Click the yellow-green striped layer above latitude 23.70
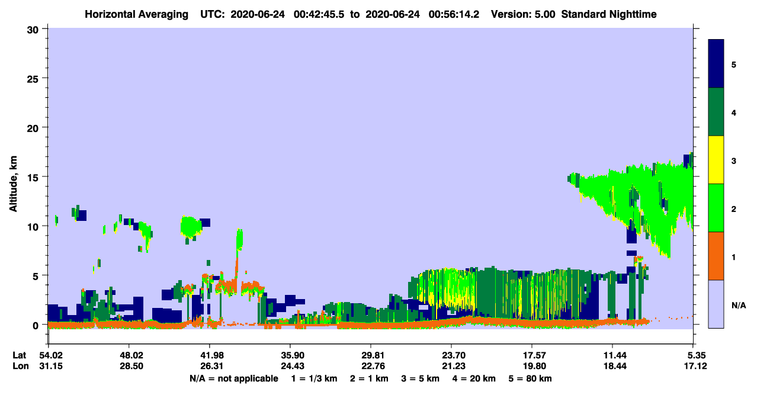Image resolution: width=770 pixels, height=395 pixels. pos(447,290)
